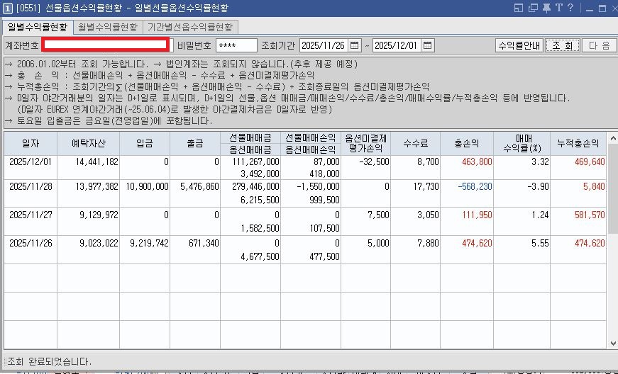
Task: Click the futures loss value -1,550,000
Action: click(x=318, y=186)
